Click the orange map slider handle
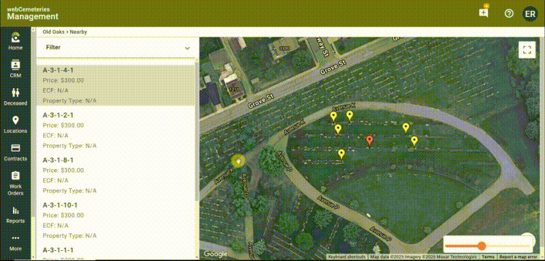 click(482, 246)
